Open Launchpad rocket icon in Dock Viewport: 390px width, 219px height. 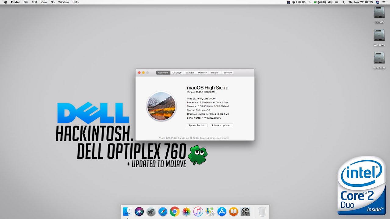151,211
